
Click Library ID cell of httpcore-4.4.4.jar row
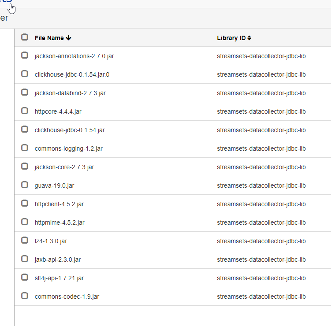261,111
